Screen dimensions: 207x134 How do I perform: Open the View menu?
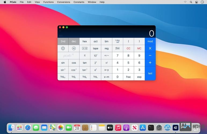coord(37,2)
